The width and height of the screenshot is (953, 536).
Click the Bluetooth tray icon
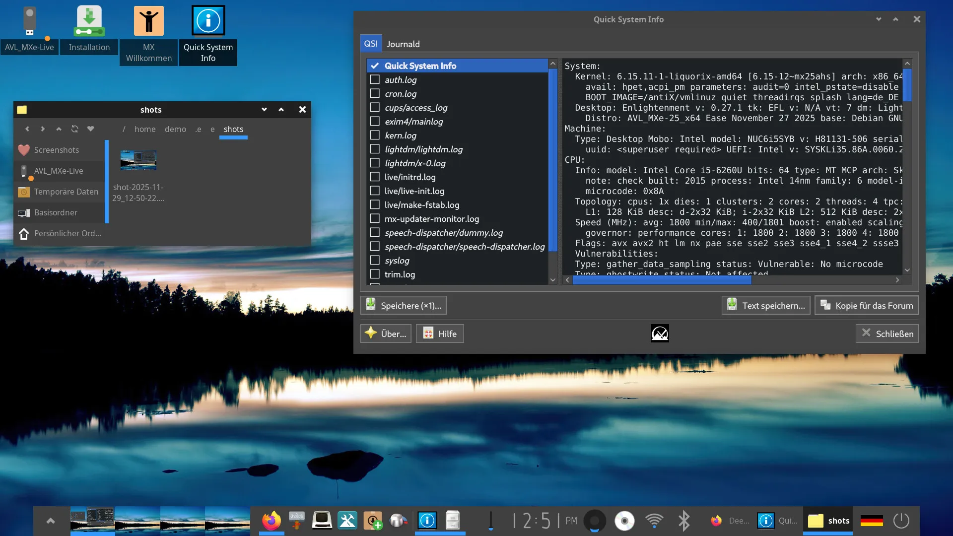coord(684,521)
